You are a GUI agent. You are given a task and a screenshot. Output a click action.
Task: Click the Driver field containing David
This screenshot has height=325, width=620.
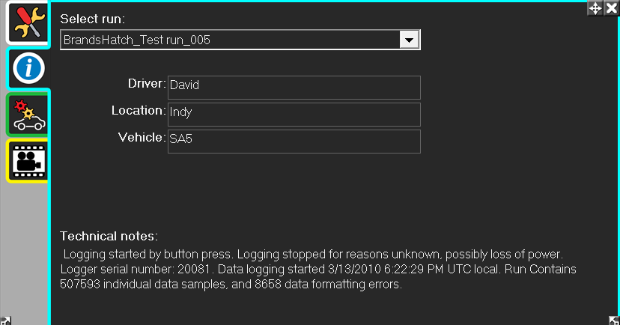pyautogui.click(x=294, y=87)
